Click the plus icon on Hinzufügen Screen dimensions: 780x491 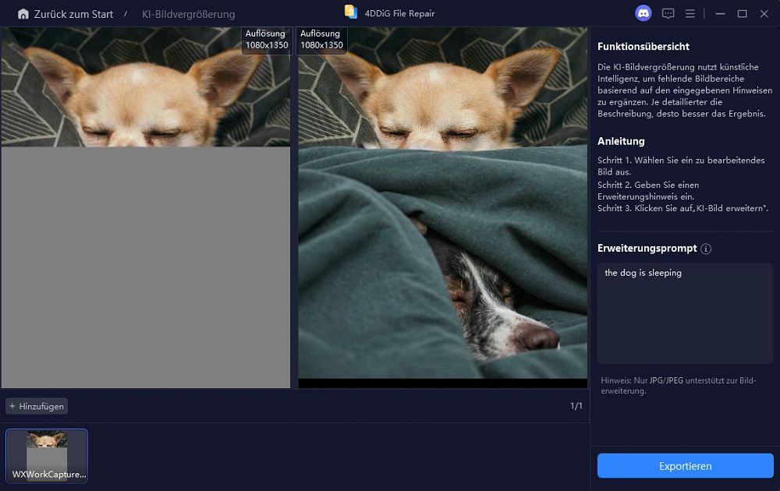point(12,406)
